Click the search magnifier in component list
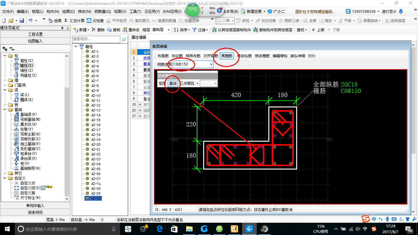Image resolution: width=418 pixels, height=235 pixels. click(124, 39)
